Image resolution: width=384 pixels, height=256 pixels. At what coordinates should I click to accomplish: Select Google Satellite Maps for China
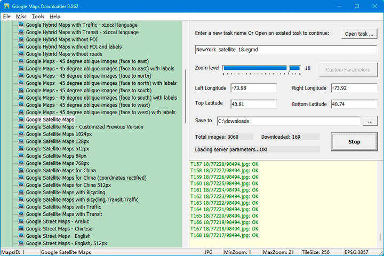click(x=61, y=170)
